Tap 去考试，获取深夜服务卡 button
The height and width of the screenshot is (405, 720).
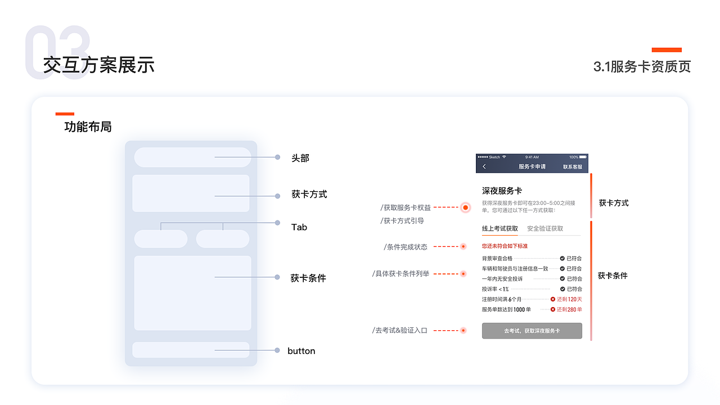pos(532,331)
